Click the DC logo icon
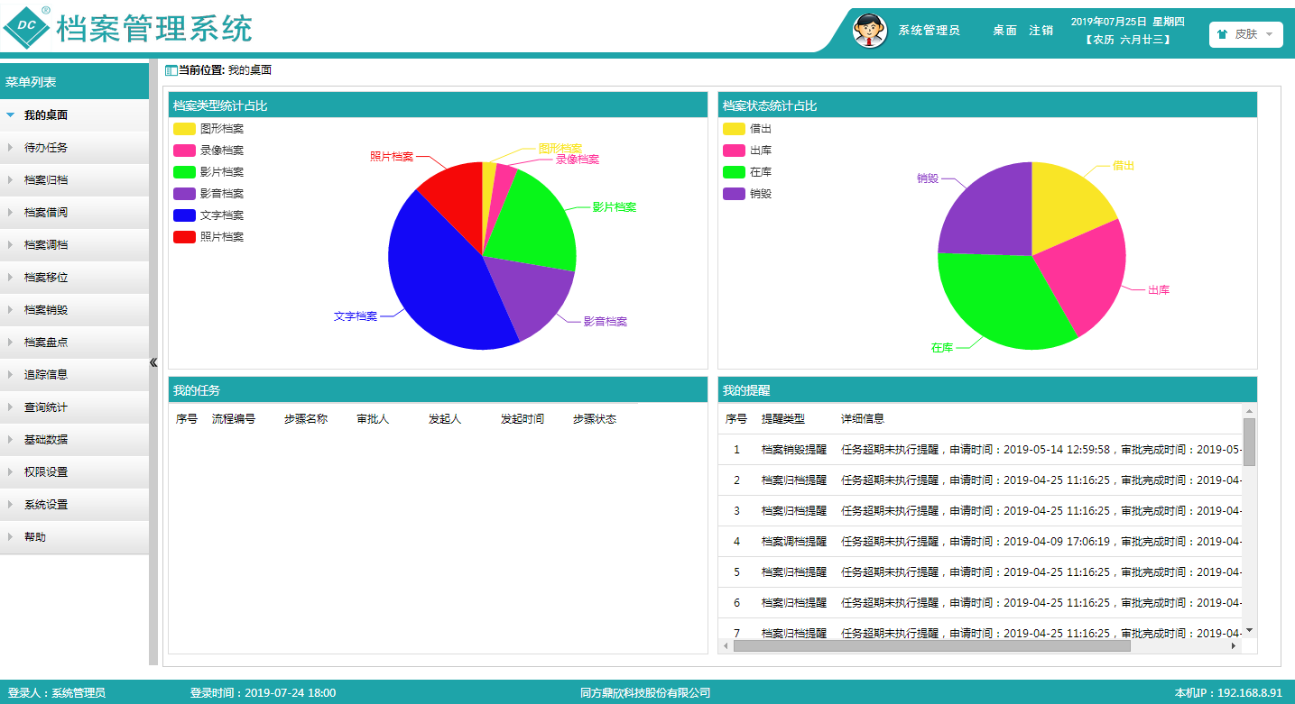Screen dimensions: 1295x704 pos(27,28)
